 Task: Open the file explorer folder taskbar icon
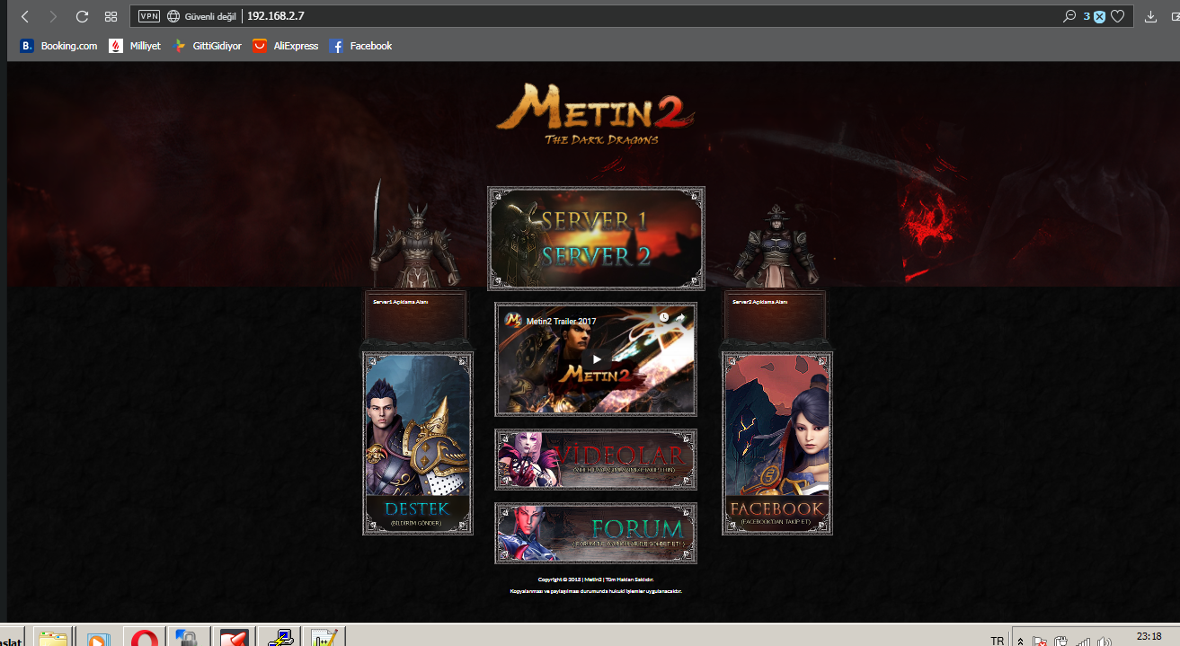point(54,638)
